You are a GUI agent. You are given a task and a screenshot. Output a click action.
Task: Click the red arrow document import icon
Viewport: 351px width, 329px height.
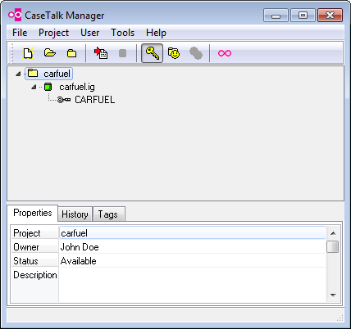point(101,53)
